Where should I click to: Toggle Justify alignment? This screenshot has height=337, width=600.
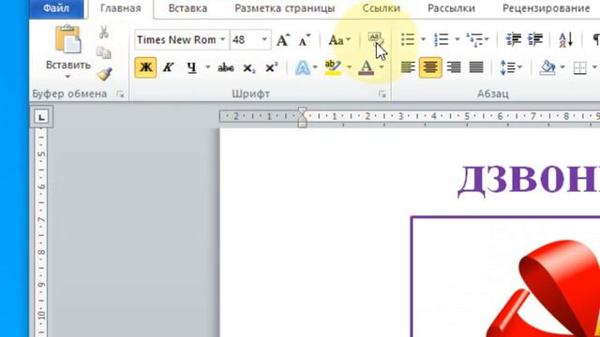pyautogui.click(x=476, y=67)
